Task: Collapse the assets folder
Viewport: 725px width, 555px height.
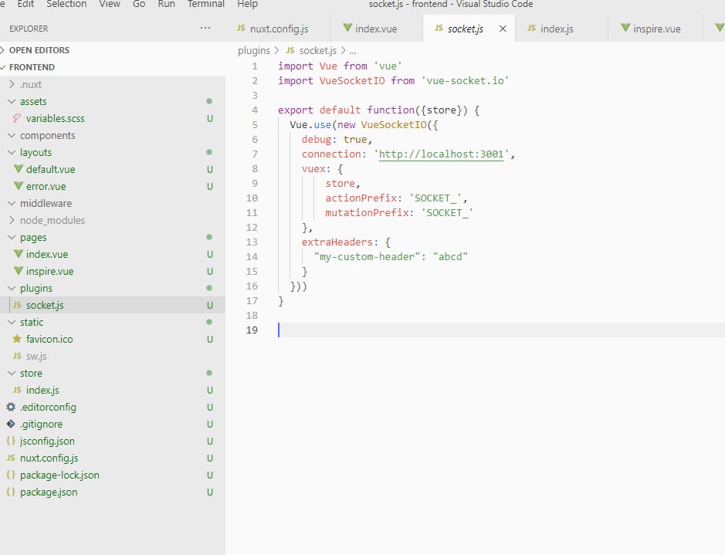Action: (x=12, y=101)
